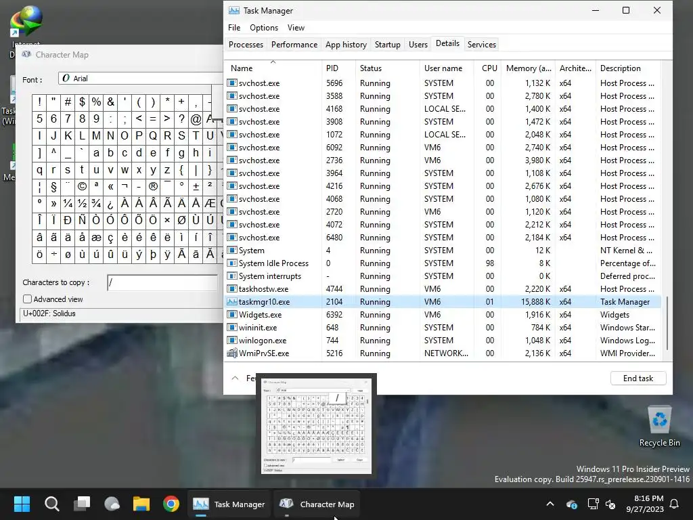Click the Characters to copy field
The height and width of the screenshot is (520, 693).
click(162, 282)
